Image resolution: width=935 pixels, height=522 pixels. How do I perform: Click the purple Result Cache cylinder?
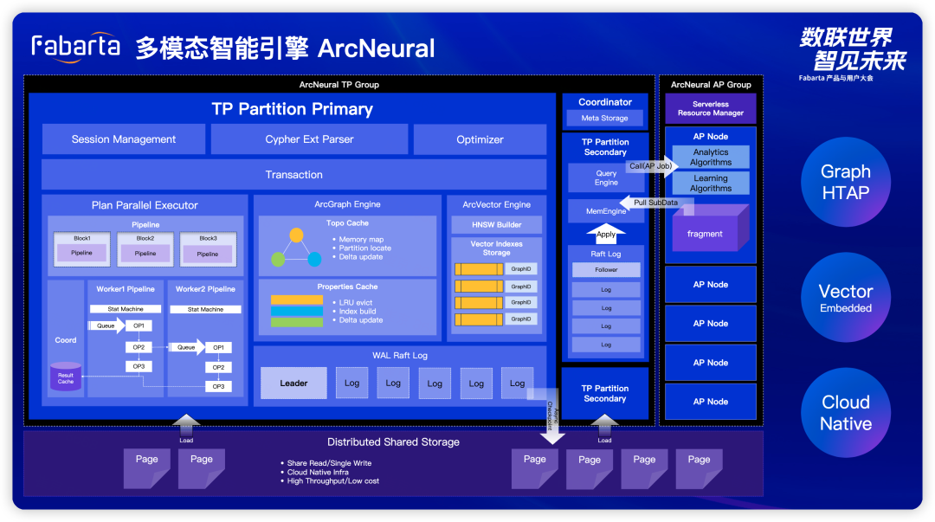(66, 377)
